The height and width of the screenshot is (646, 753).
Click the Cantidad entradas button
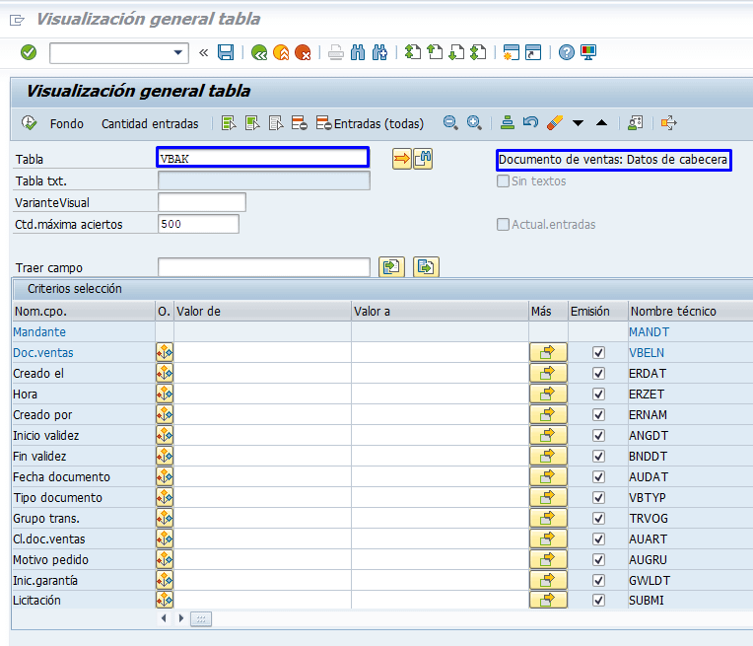click(x=150, y=123)
